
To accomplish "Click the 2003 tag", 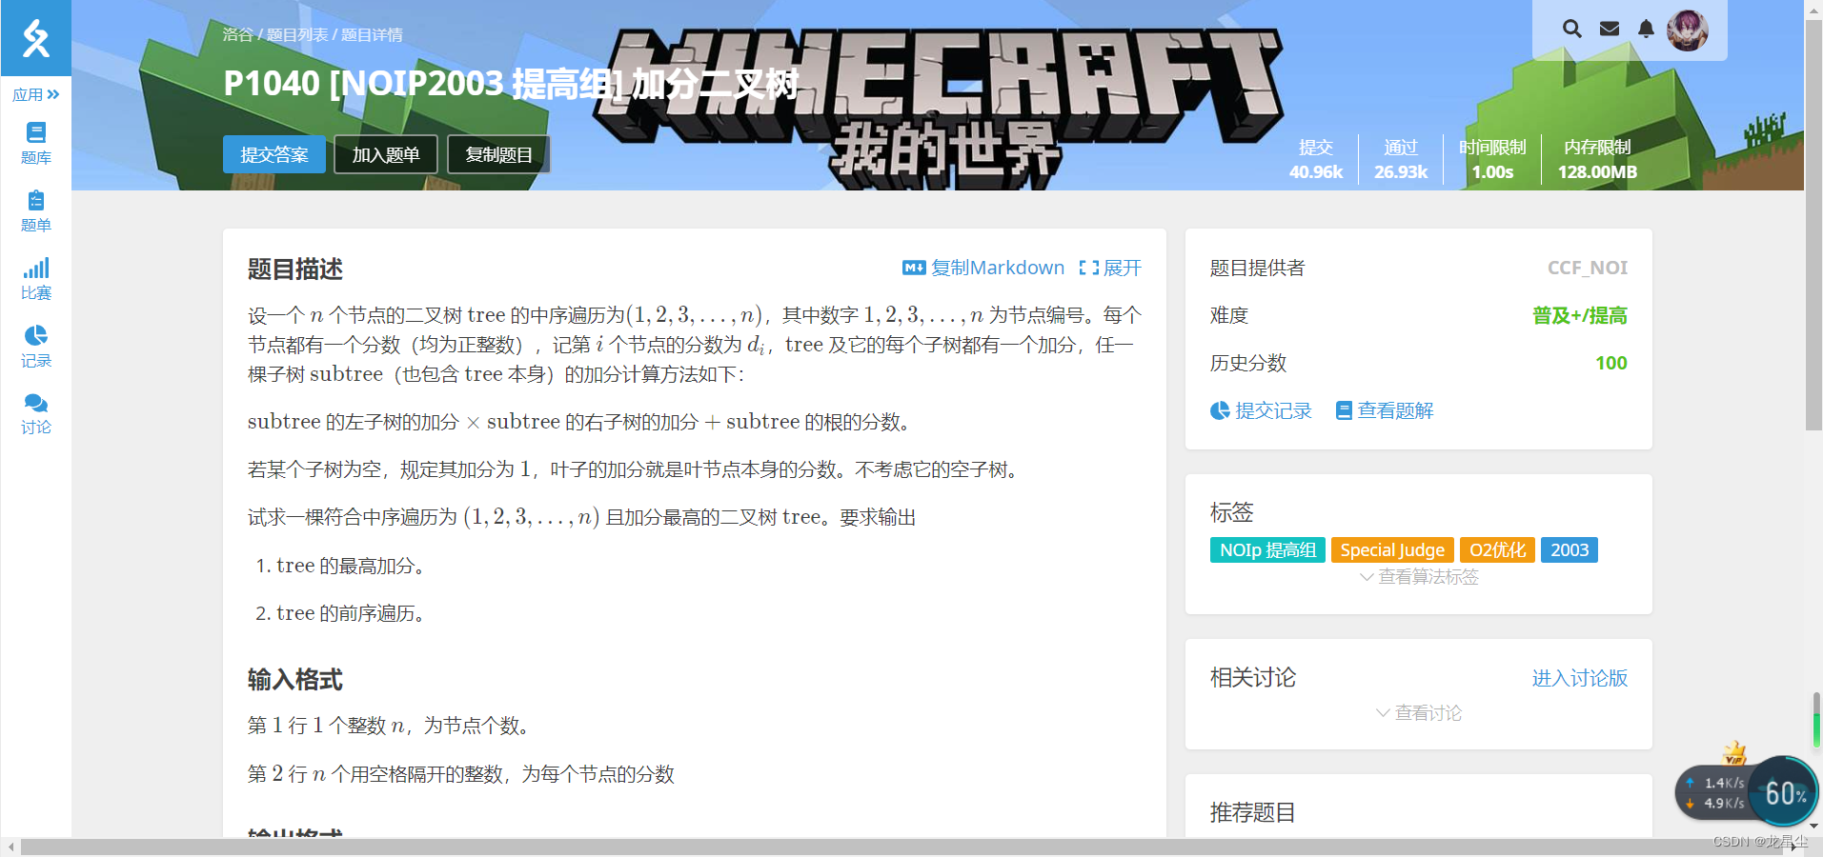I will click(x=1570, y=549).
